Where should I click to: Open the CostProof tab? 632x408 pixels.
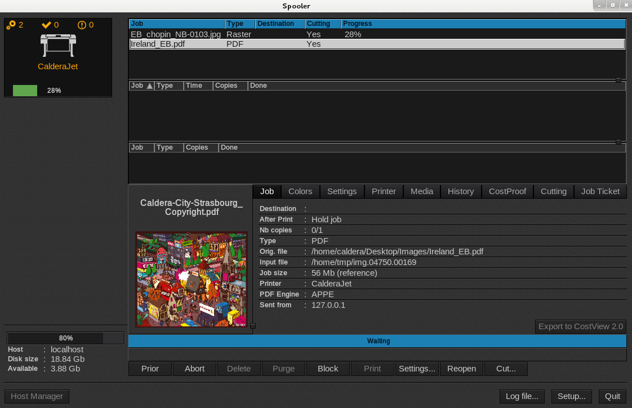click(507, 191)
